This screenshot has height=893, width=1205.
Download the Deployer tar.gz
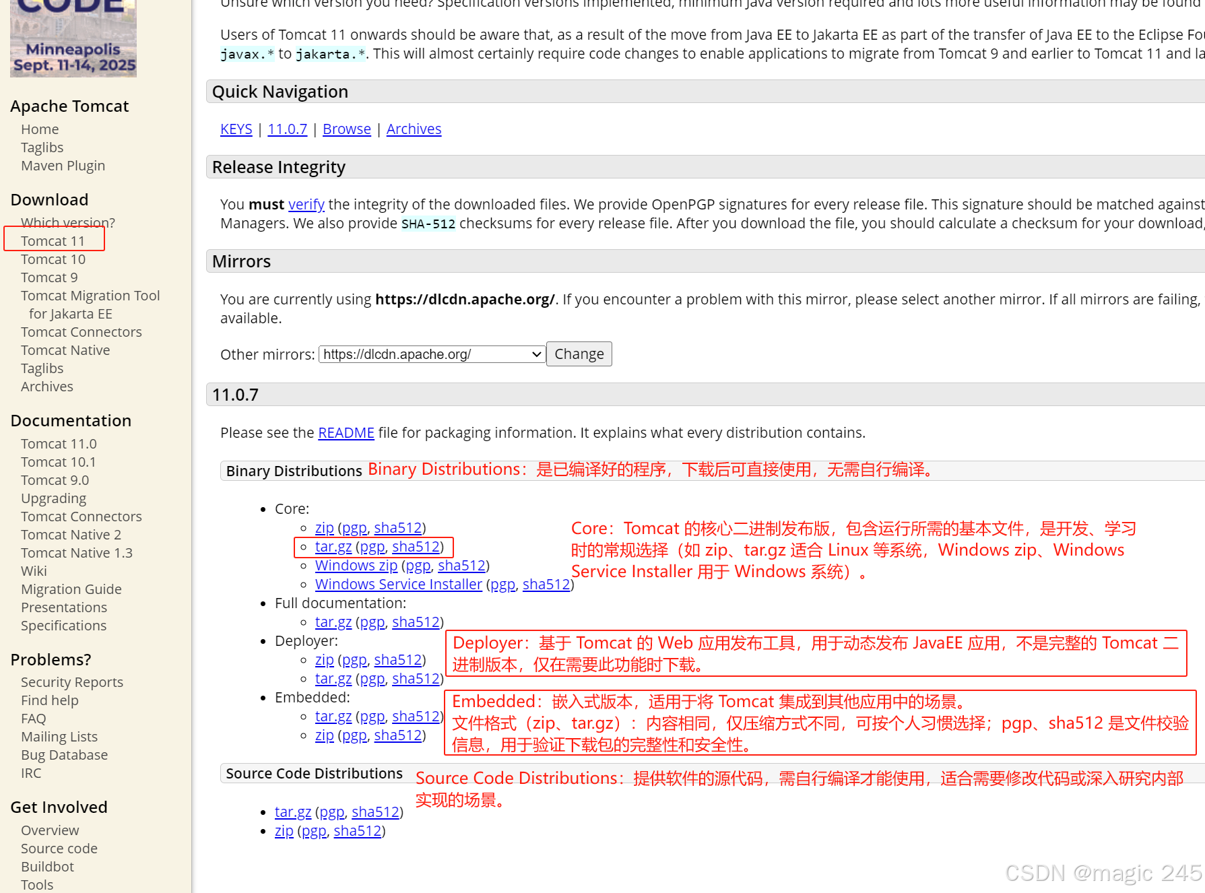tap(333, 679)
